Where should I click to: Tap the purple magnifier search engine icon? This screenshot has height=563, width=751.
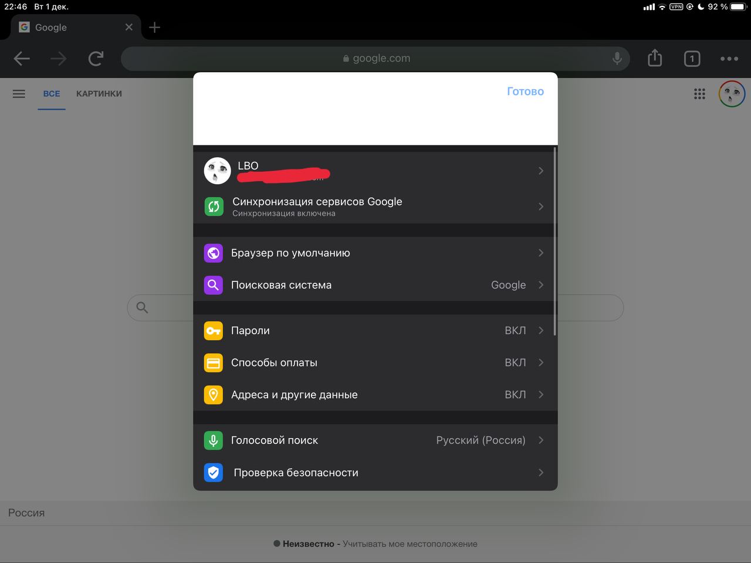[214, 285]
